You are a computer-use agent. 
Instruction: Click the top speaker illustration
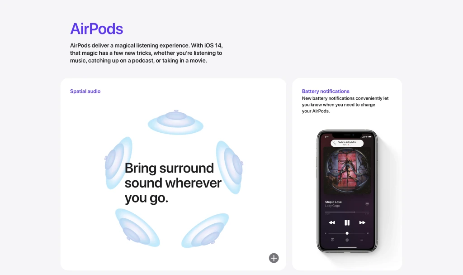coord(176,122)
